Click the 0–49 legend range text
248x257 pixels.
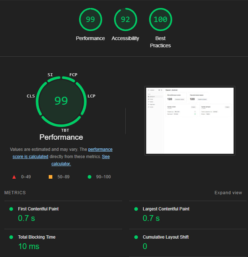pos(26,177)
